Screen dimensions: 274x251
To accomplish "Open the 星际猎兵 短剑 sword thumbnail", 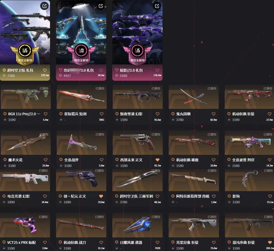I will click(82, 97).
